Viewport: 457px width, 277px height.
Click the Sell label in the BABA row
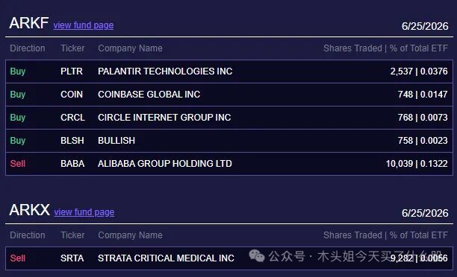click(18, 164)
